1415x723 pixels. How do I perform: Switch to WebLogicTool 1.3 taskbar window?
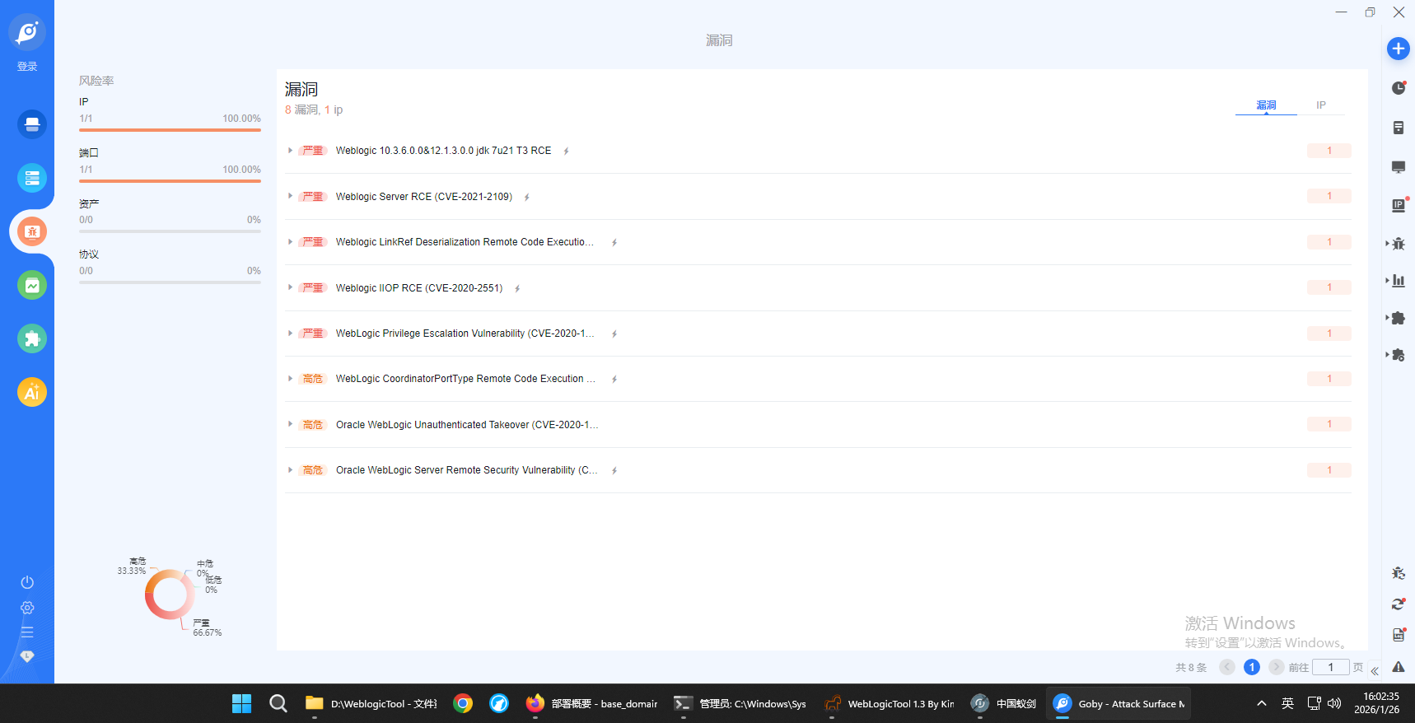click(x=890, y=703)
